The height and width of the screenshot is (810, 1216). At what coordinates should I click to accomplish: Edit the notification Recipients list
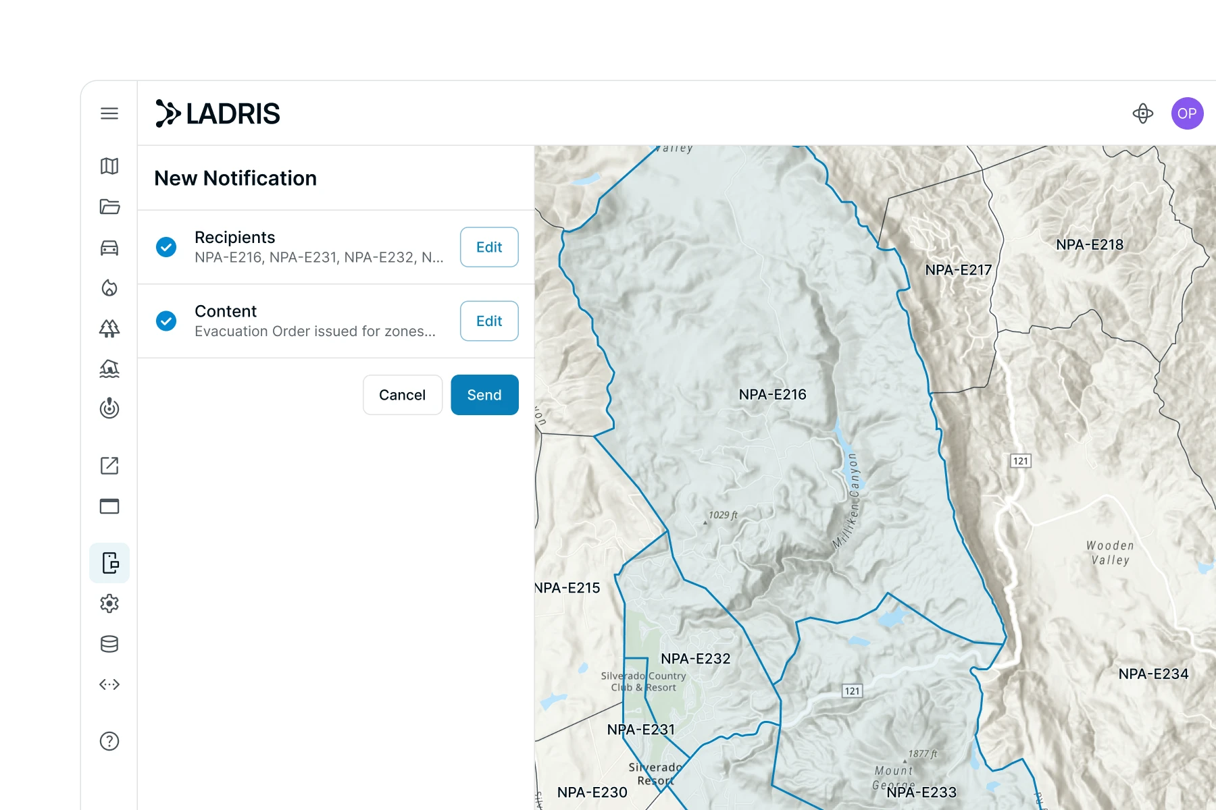(488, 247)
